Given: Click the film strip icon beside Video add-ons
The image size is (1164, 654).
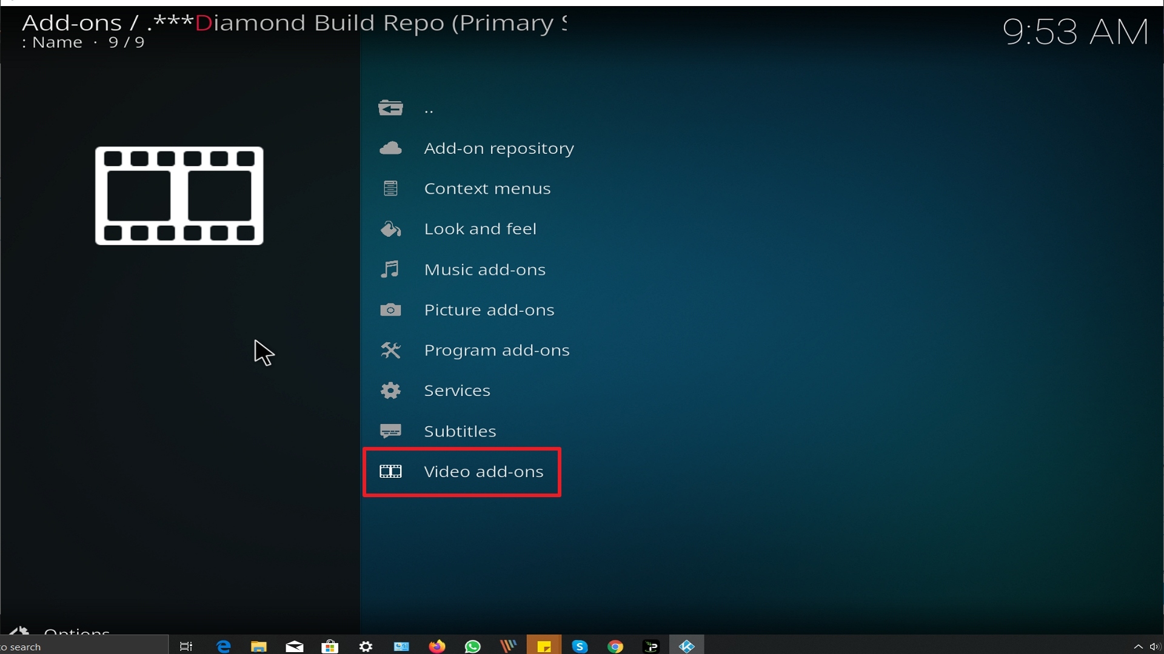Looking at the screenshot, I should 390,471.
